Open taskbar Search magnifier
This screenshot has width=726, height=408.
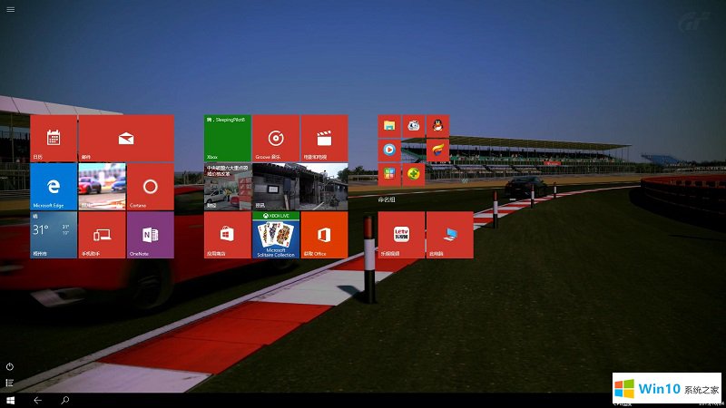pyautogui.click(x=65, y=401)
